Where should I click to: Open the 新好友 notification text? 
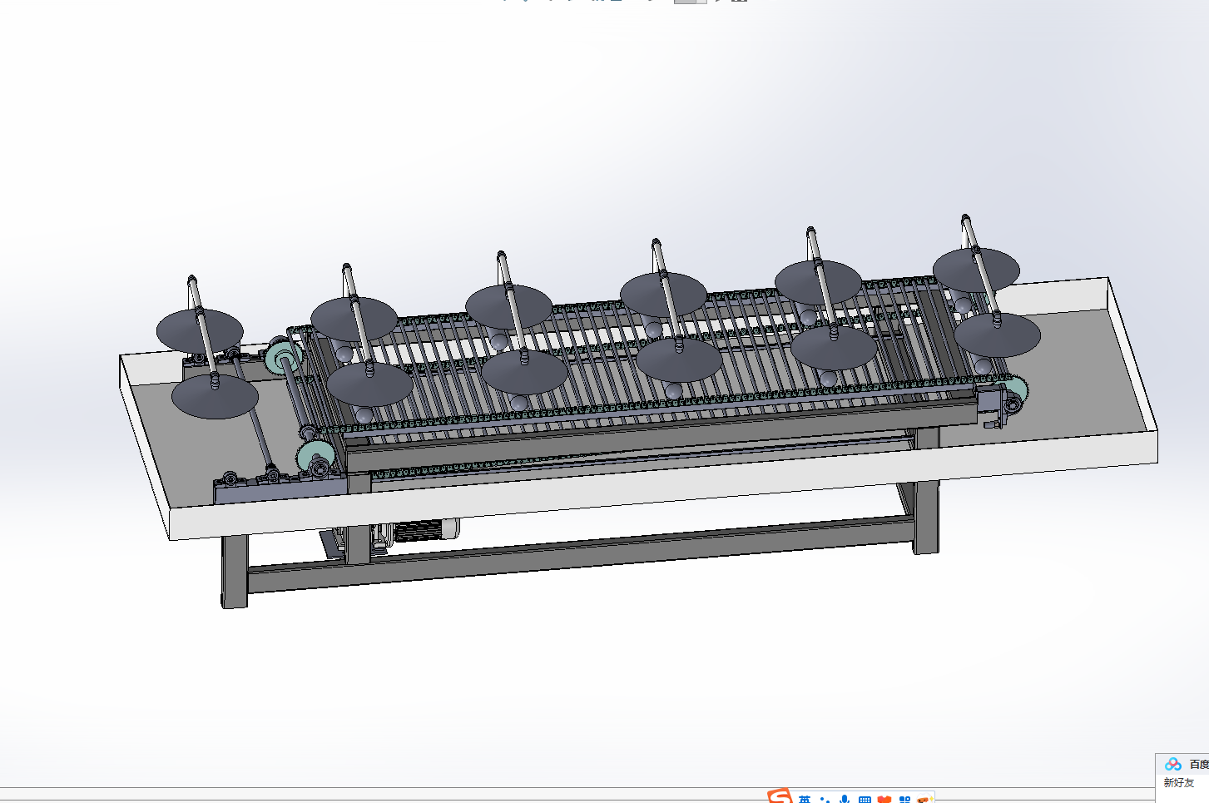tap(1179, 783)
